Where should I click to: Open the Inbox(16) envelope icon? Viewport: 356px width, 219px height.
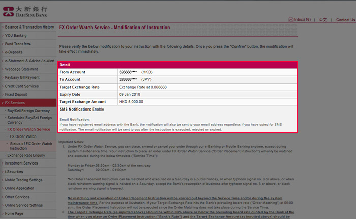291,19
